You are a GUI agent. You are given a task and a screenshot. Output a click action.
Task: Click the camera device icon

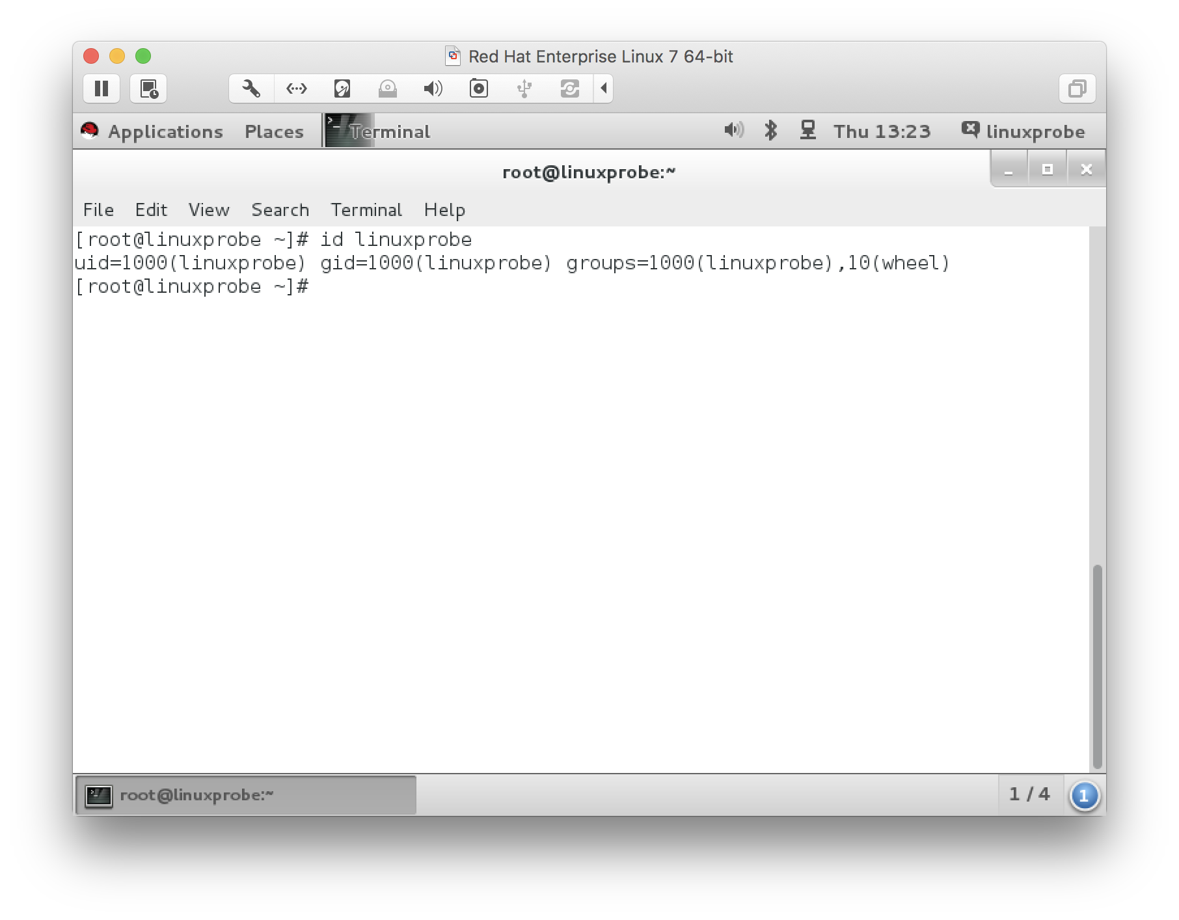[479, 88]
